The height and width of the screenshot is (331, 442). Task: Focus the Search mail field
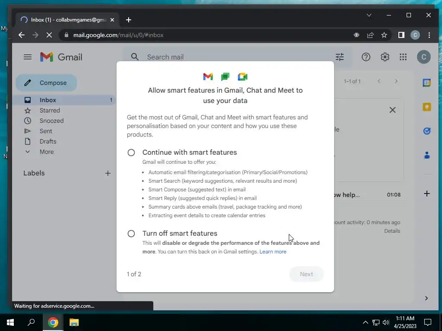237,57
